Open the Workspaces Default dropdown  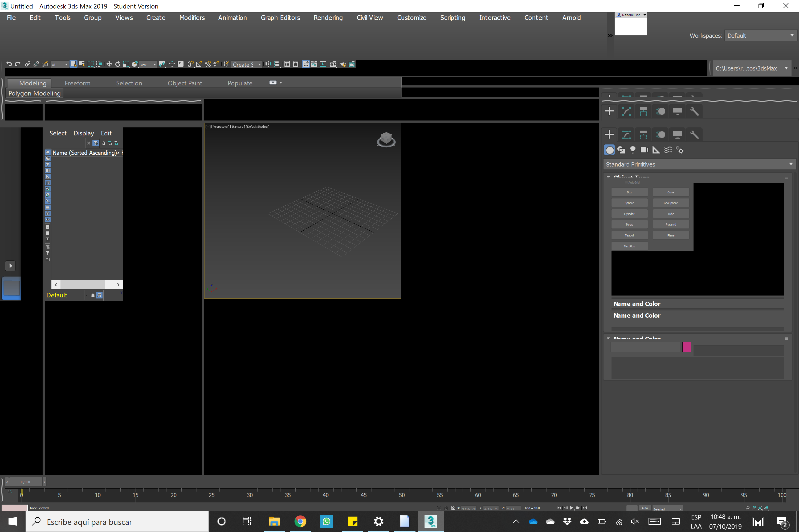[760, 36]
